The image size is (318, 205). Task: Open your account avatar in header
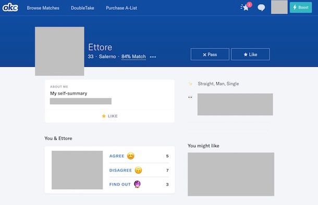(x=279, y=7)
